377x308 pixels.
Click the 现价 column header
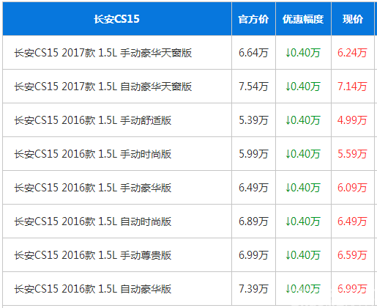(353, 19)
